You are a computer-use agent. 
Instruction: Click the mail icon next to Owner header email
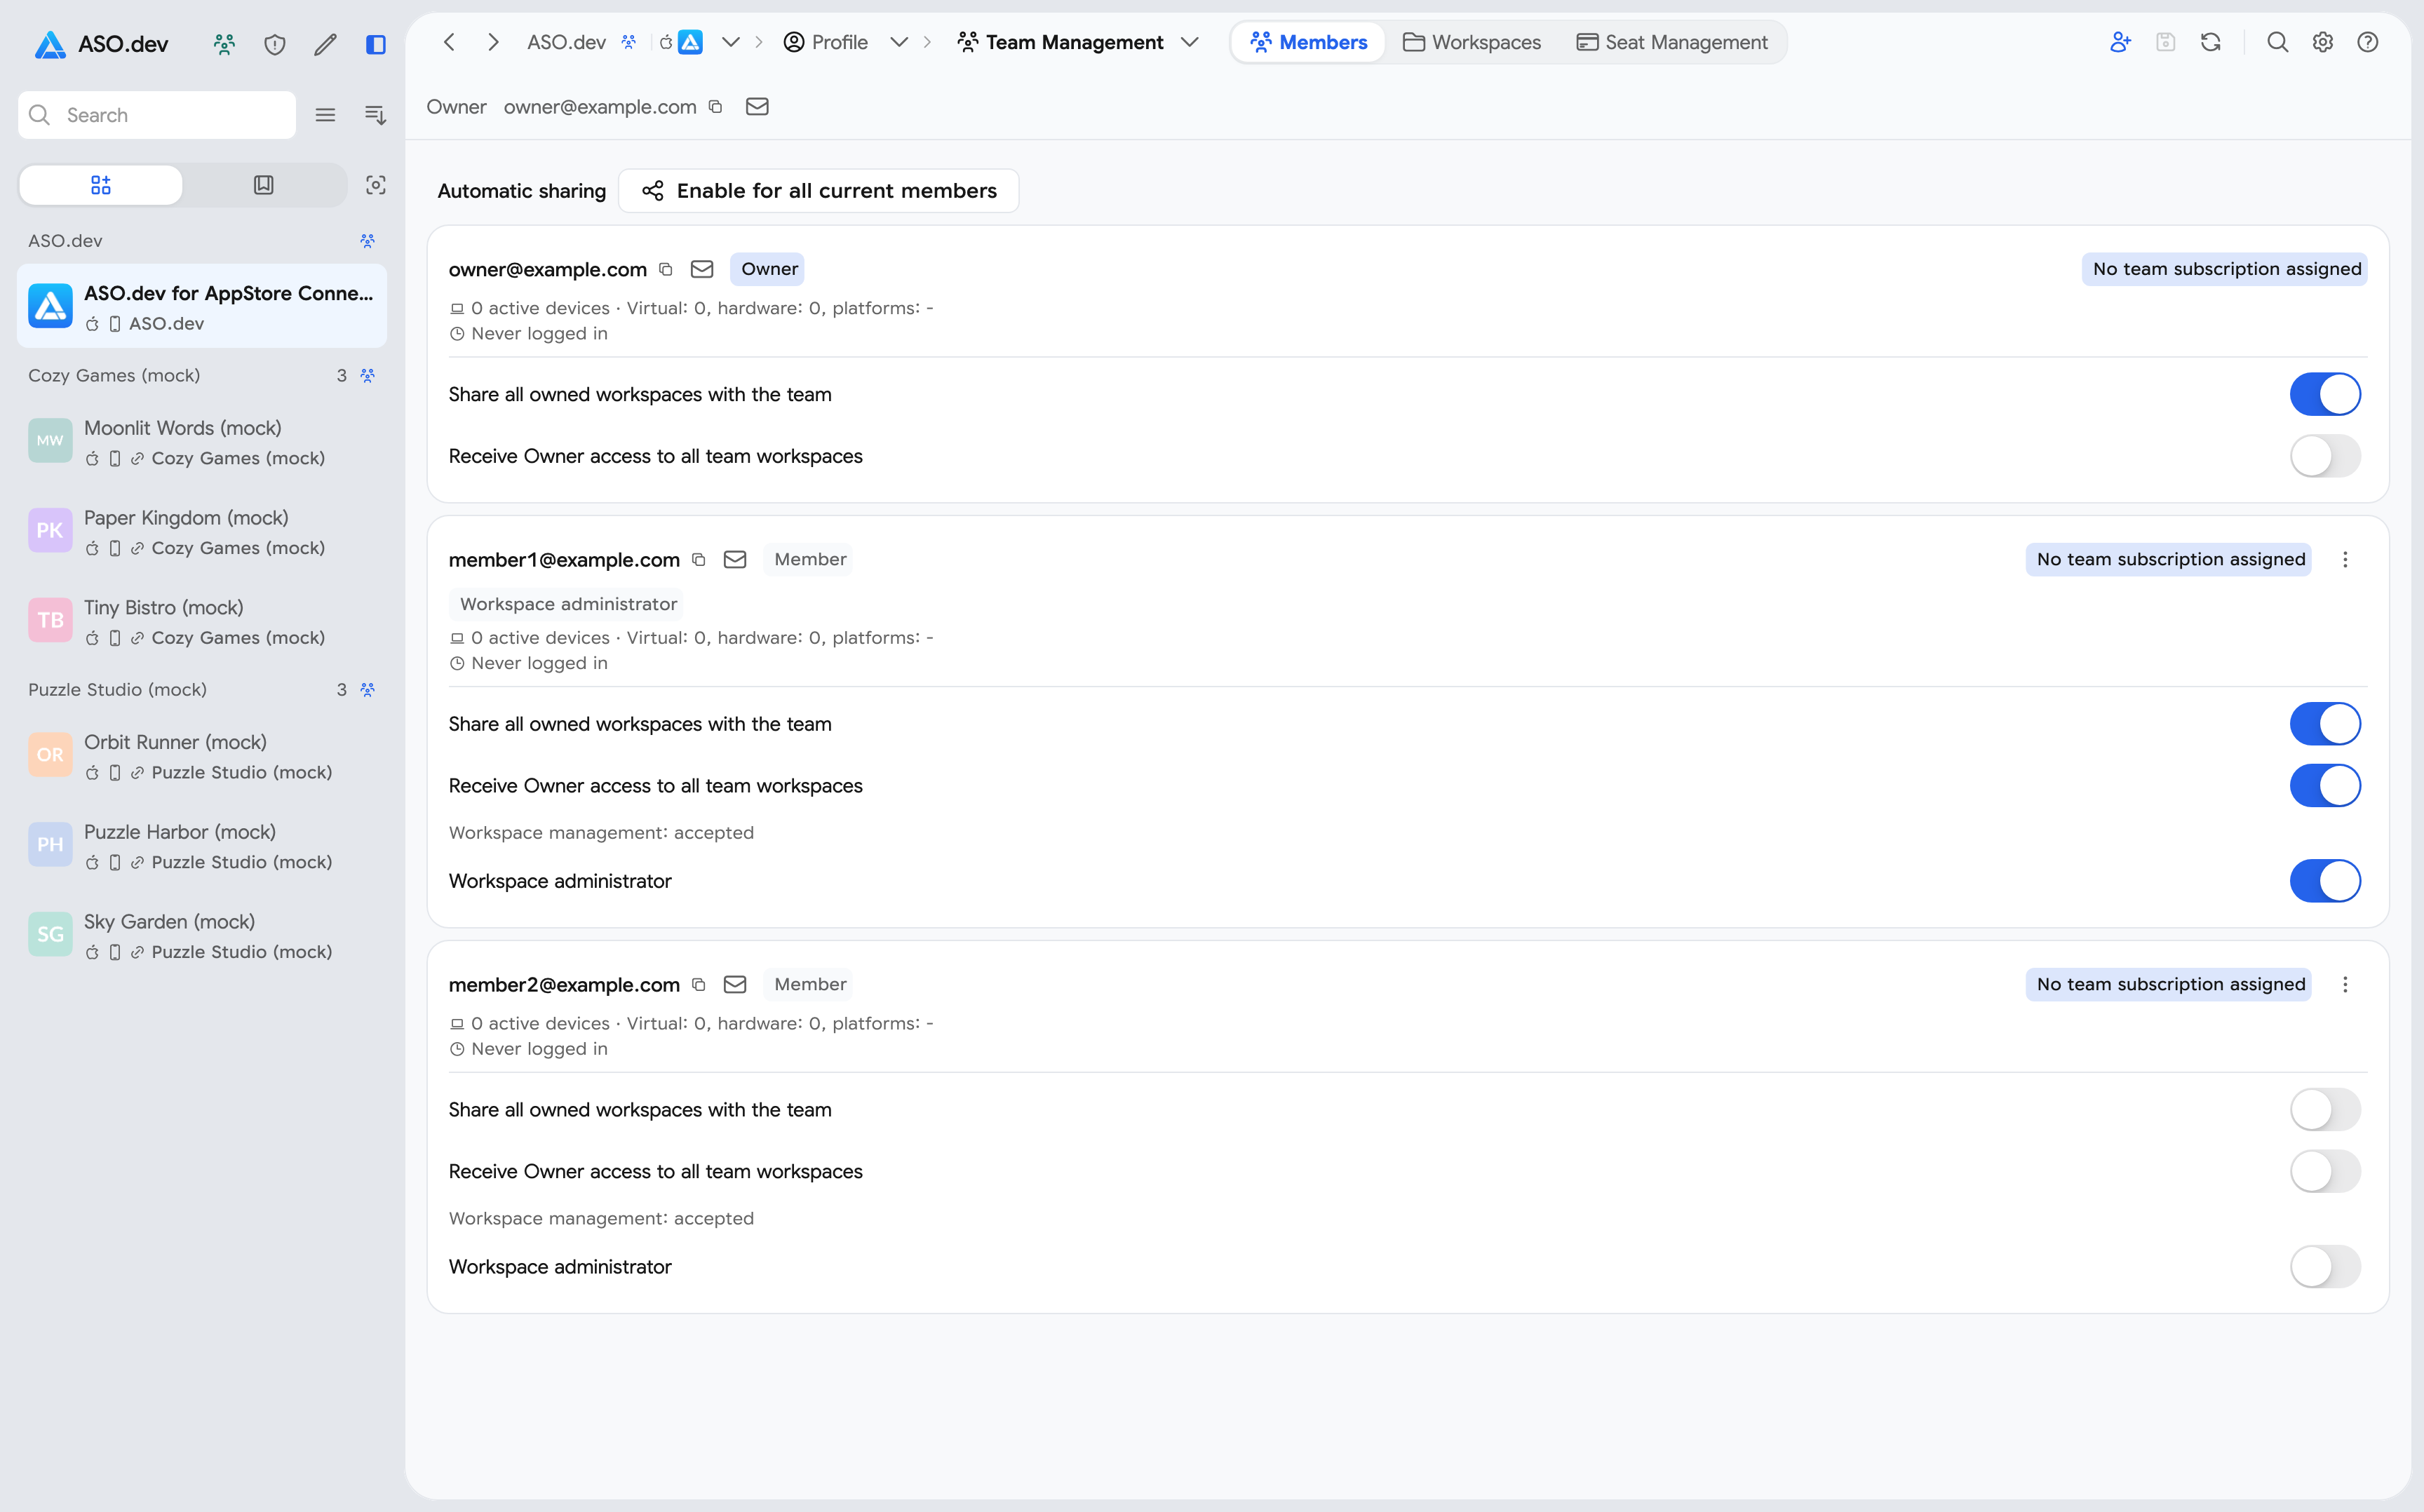coord(757,107)
